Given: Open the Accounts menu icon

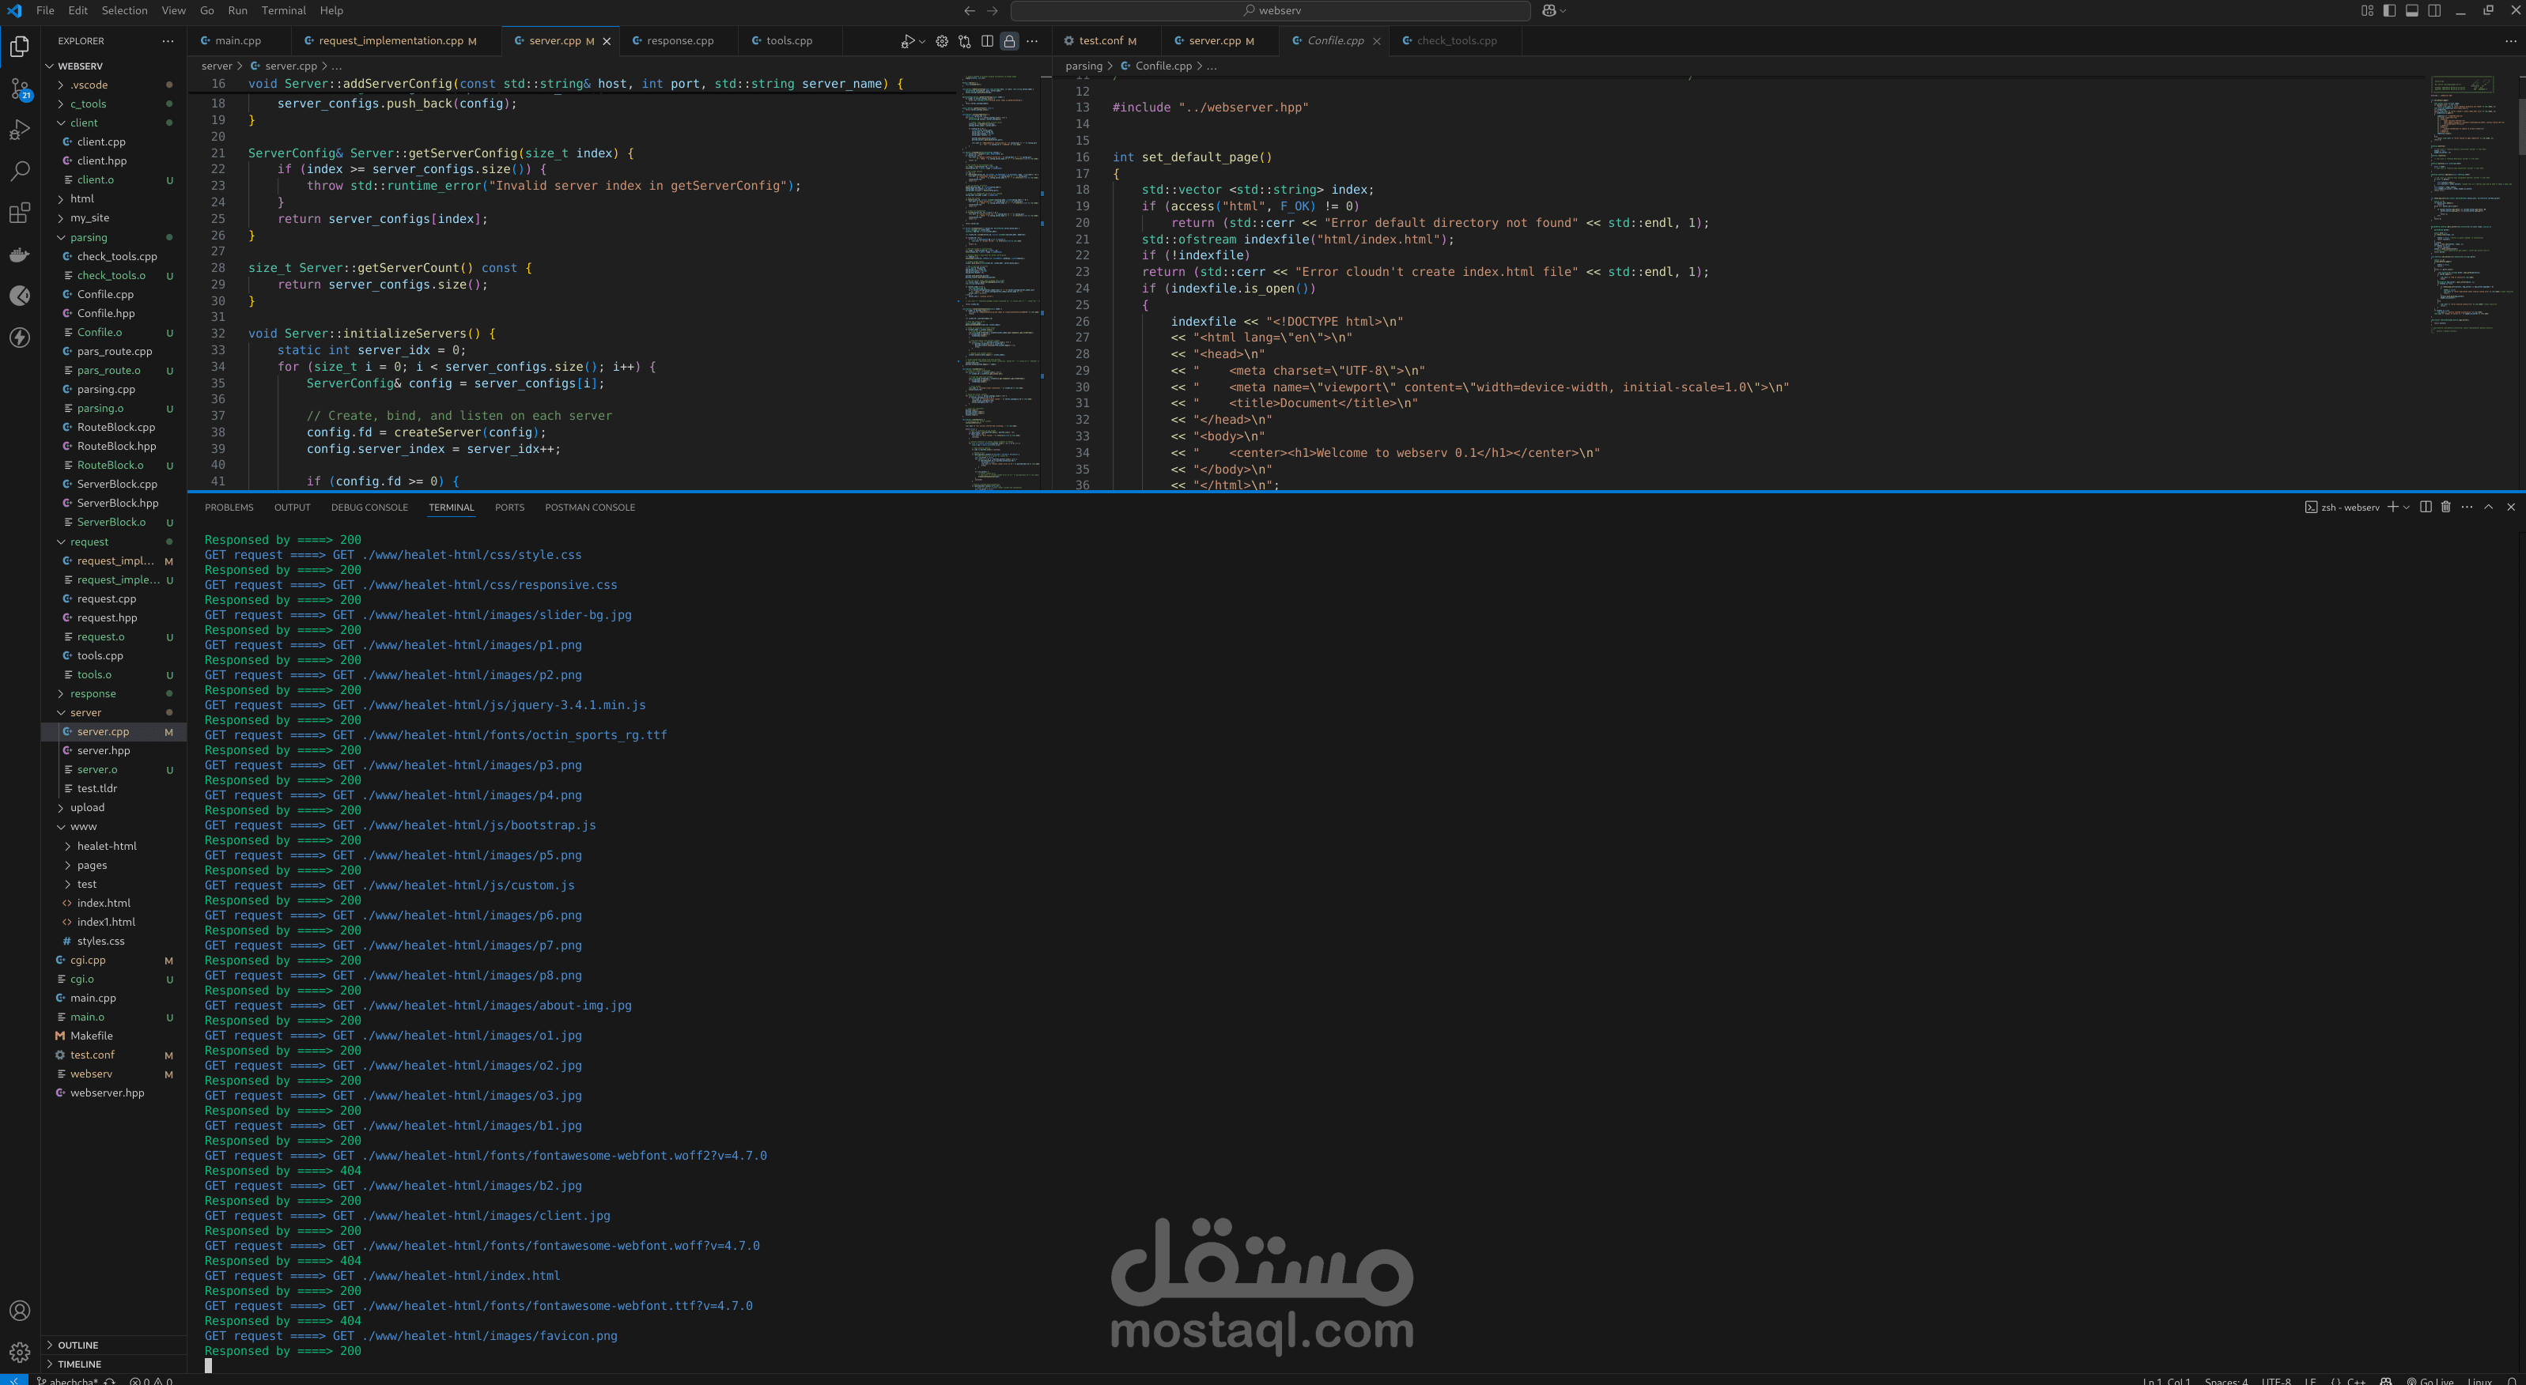Looking at the screenshot, I should pos(20,1311).
